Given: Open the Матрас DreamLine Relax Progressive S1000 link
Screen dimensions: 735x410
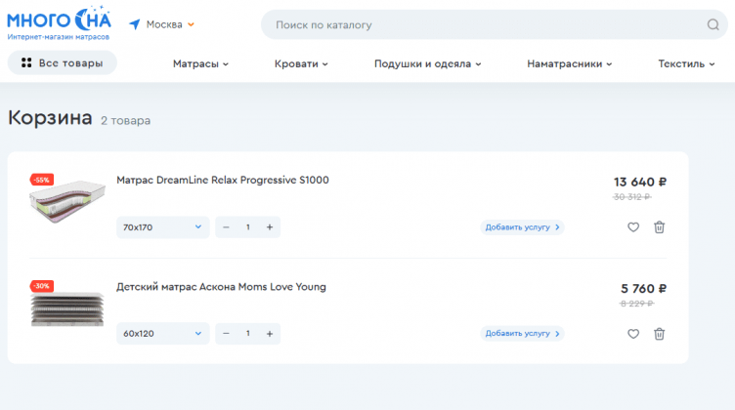Looking at the screenshot, I should [x=223, y=181].
